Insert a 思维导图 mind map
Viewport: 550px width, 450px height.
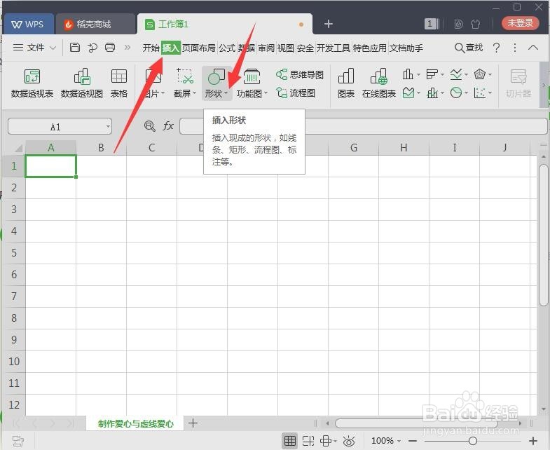coord(300,74)
